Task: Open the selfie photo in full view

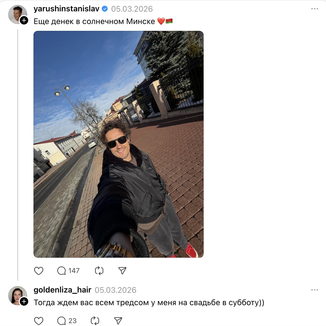Action: point(118,144)
